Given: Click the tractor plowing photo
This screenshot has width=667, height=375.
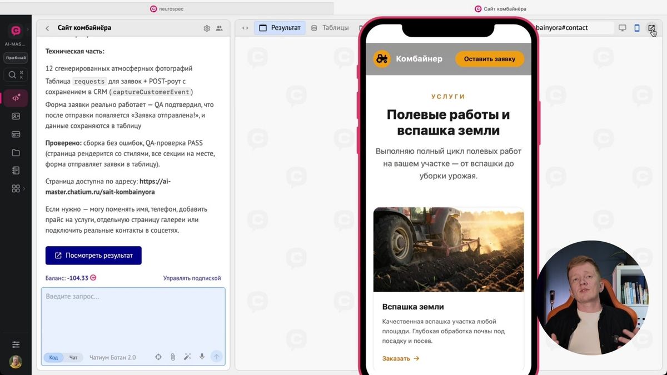Looking at the screenshot, I should [x=449, y=249].
